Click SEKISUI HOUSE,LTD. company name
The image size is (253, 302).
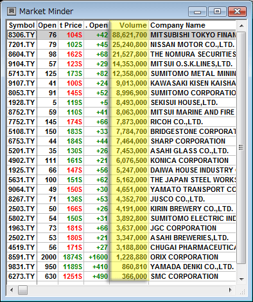click(184, 102)
